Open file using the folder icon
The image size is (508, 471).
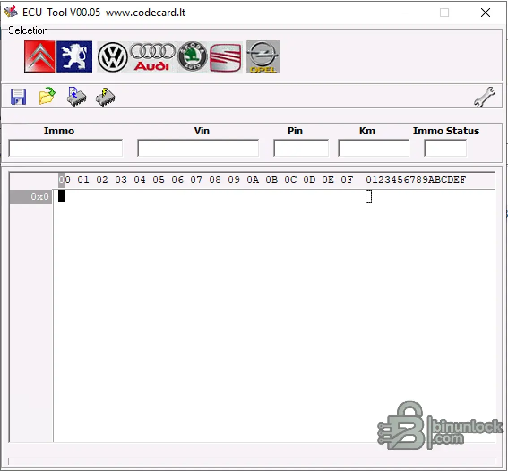pyautogui.click(x=47, y=96)
